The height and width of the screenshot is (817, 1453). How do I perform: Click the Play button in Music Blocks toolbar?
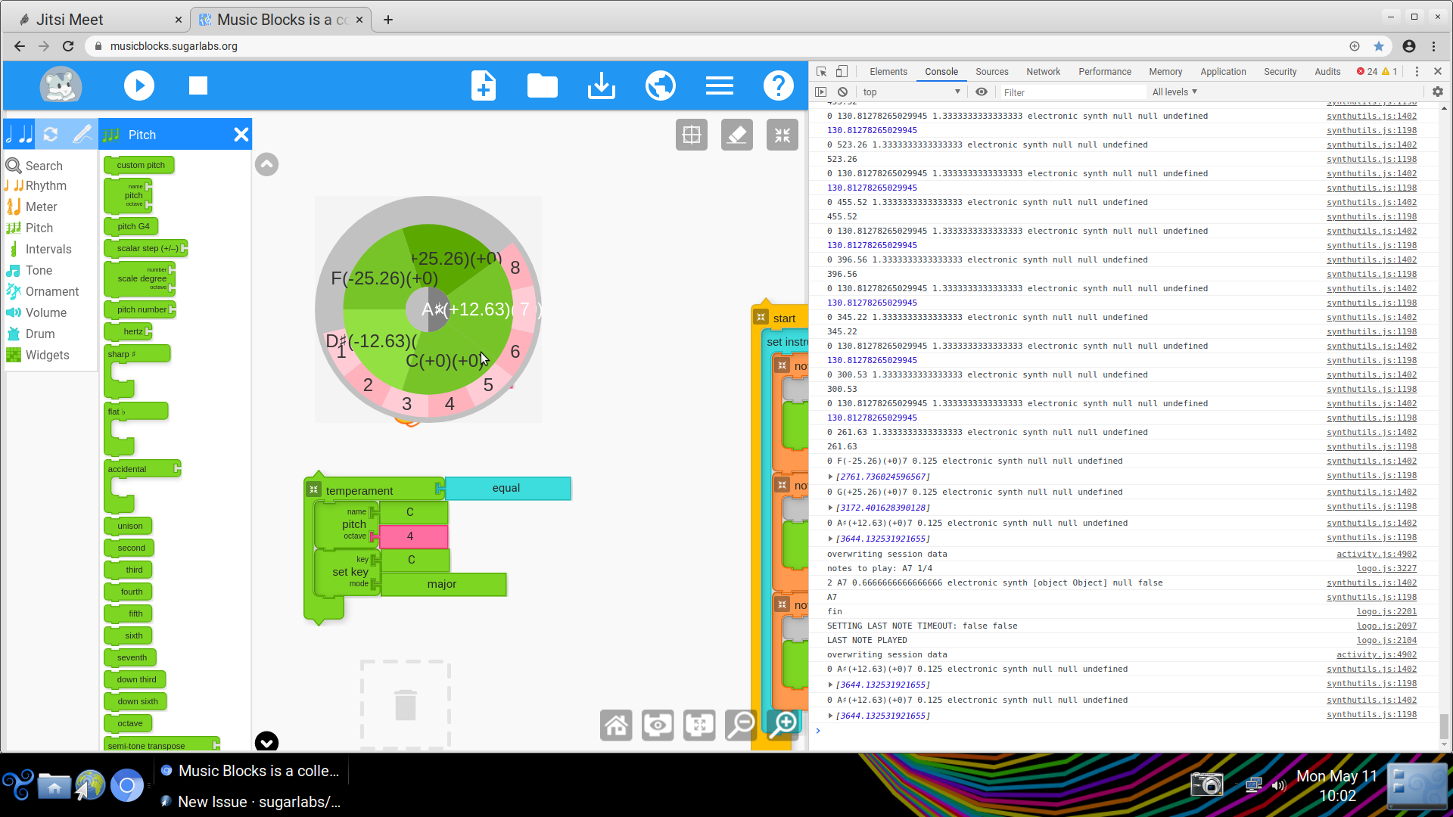tap(138, 86)
